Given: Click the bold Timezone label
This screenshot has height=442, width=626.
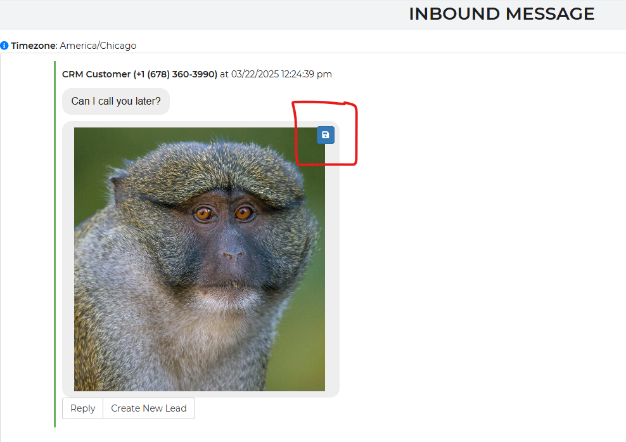Looking at the screenshot, I should pos(34,46).
